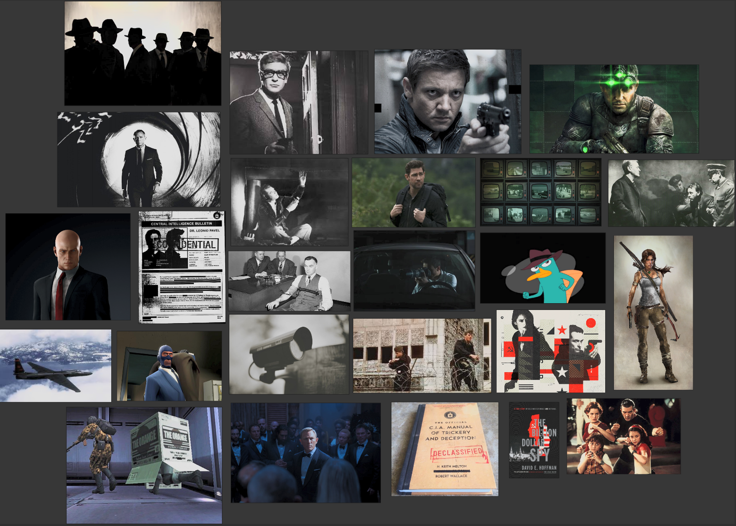Pick the green night-vision goggles soldier image
This screenshot has height=526, width=736.
[x=614, y=109]
